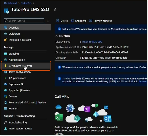
Task: Click the Delete trash icon
Action: 58,21
